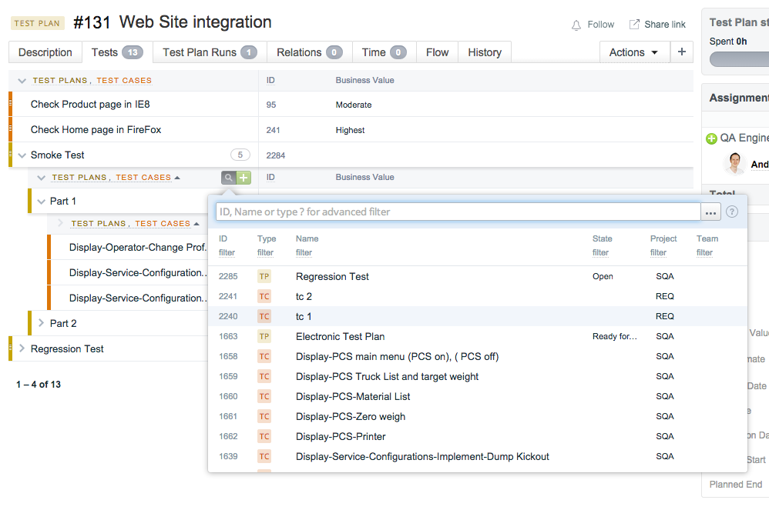Click the Team column filter link

point(705,252)
